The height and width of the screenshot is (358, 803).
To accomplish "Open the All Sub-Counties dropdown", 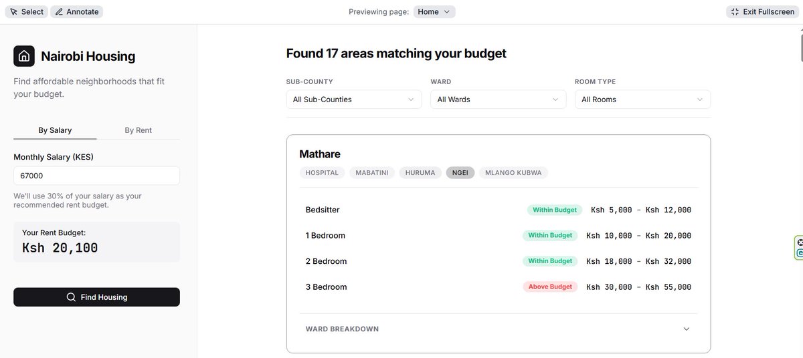I will pyautogui.click(x=354, y=100).
